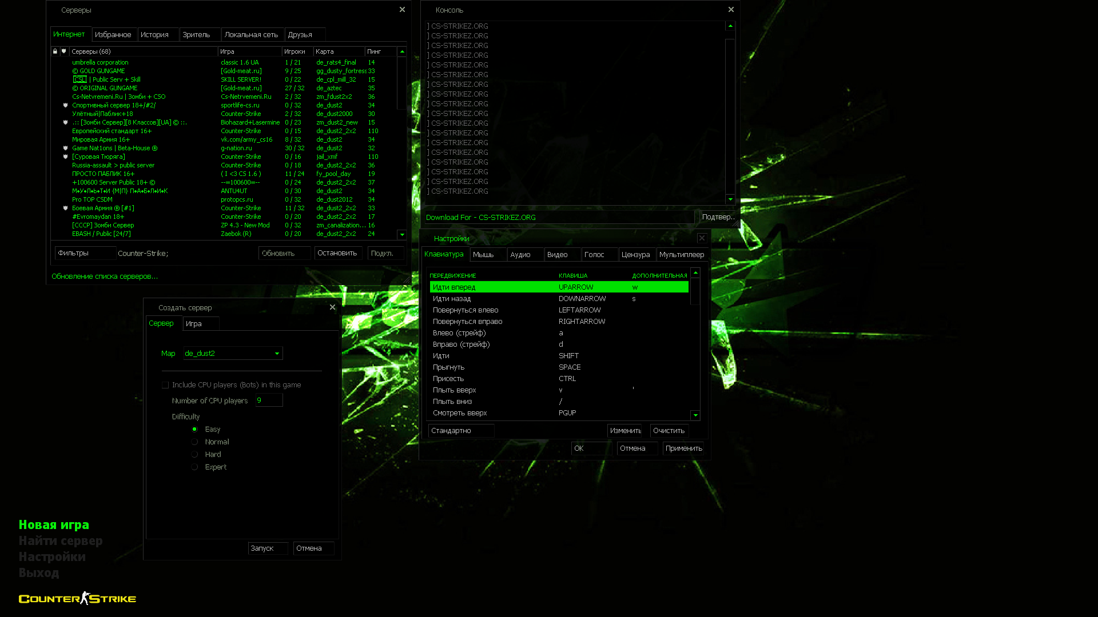Click server list scroll down arrow

click(402, 234)
